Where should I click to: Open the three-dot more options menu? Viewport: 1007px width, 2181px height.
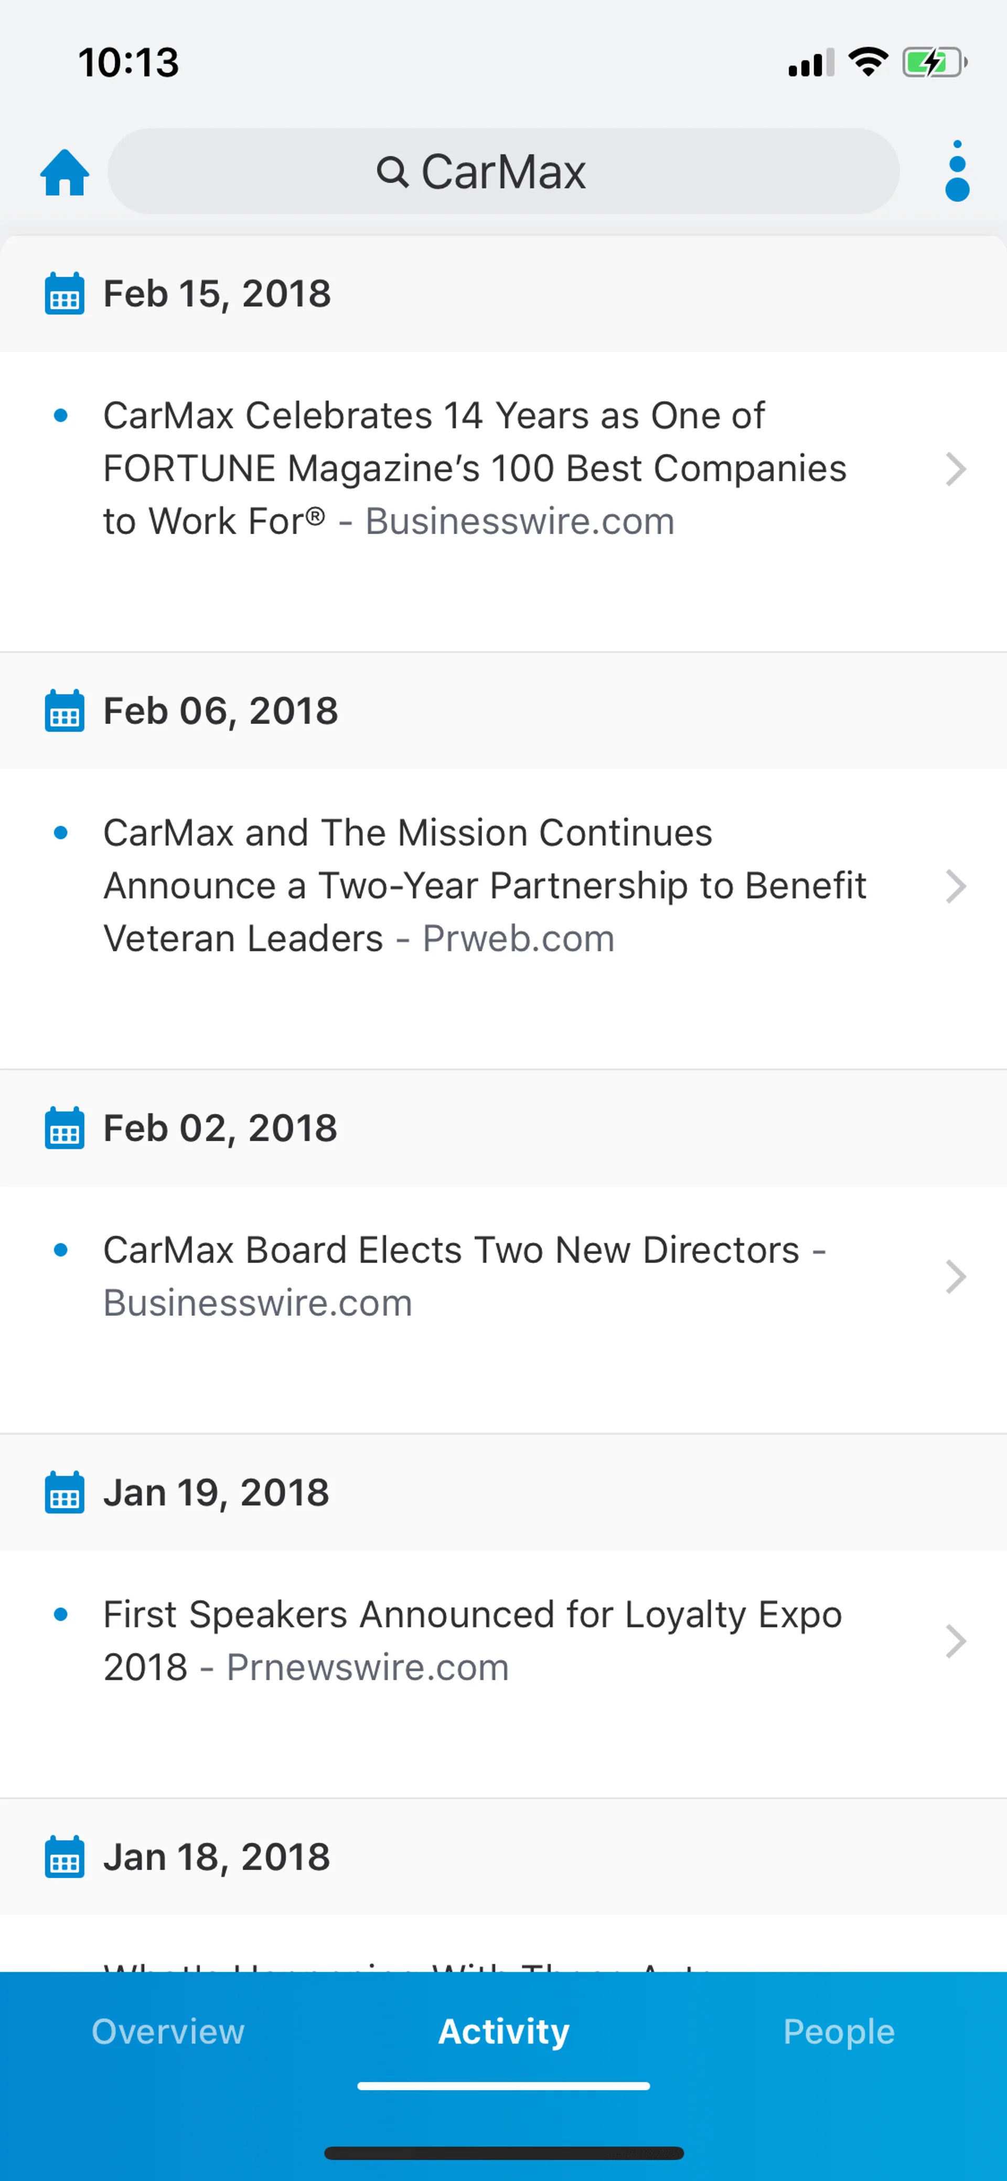pos(956,172)
